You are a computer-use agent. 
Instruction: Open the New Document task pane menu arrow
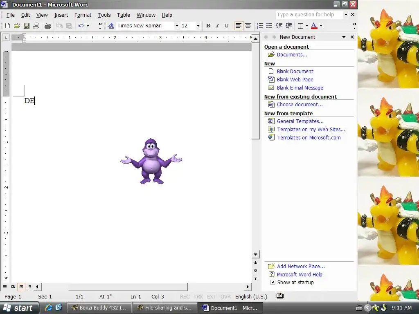[x=344, y=37]
